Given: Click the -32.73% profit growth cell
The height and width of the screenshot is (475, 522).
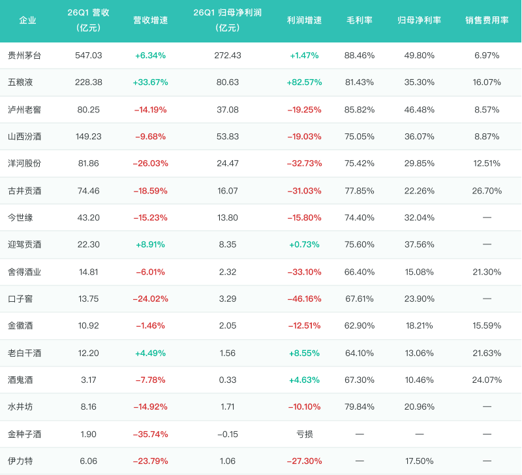Looking at the screenshot, I should point(304,163).
